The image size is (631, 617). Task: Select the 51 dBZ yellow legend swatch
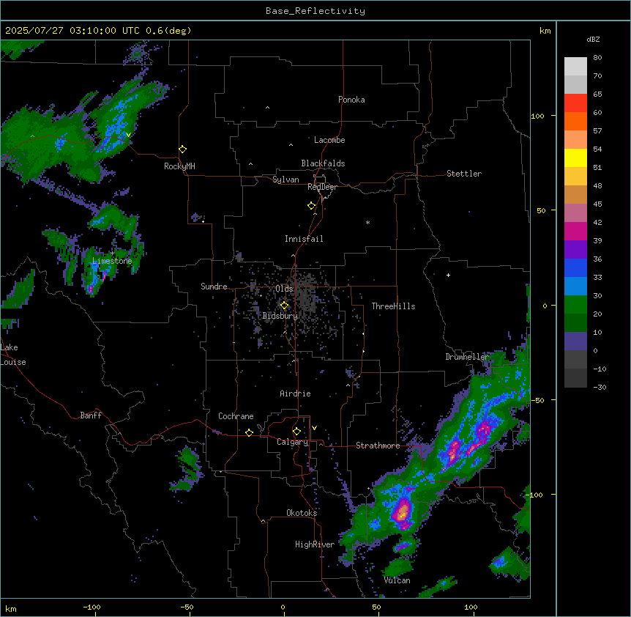[x=575, y=158]
